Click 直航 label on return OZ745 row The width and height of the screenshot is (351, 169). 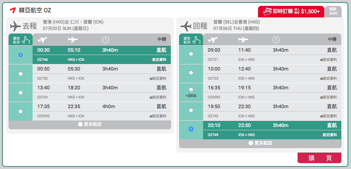click(332, 106)
